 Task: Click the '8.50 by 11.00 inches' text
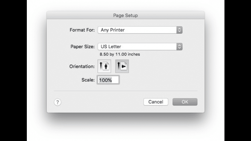[x=120, y=54]
